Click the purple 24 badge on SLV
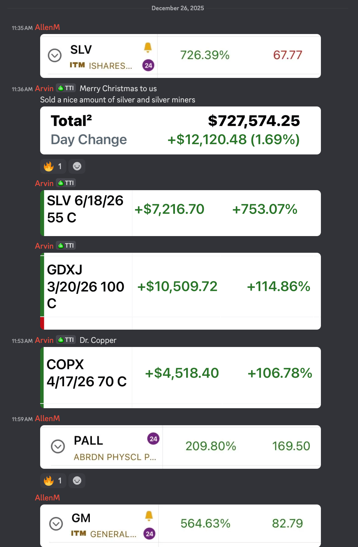The width and height of the screenshot is (358, 547). pyautogui.click(x=148, y=65)
